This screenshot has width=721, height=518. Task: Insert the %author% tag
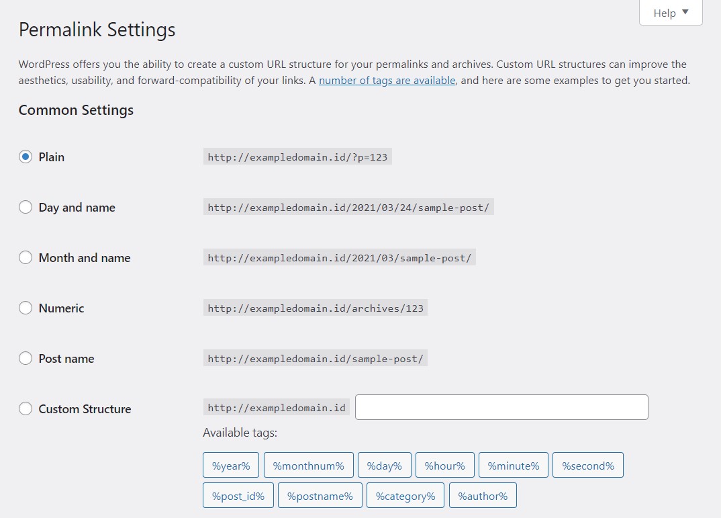(x=483, y=496)
